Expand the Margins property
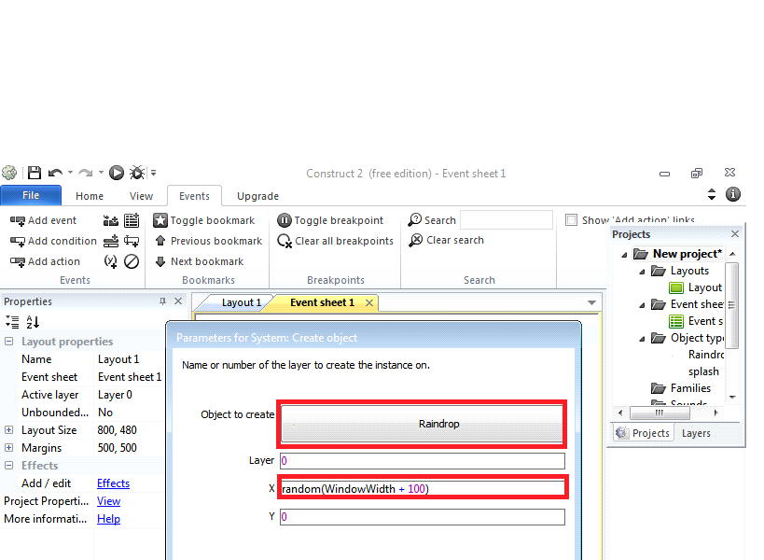The image size is (764, 560). pos(8,447)
